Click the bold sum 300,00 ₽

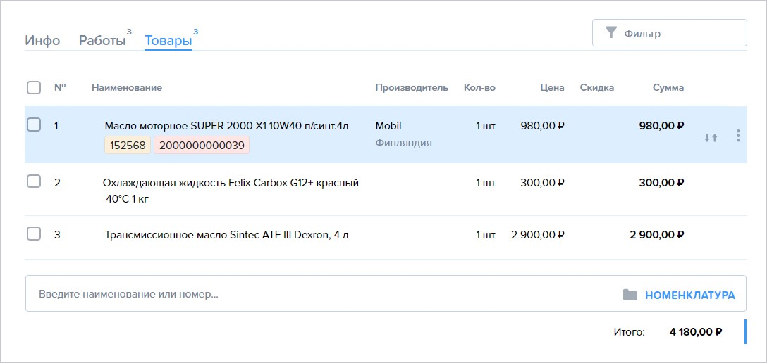click(x=661, y=183)
